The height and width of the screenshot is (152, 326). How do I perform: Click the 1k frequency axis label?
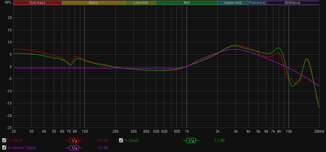click(x=187, y=131)
